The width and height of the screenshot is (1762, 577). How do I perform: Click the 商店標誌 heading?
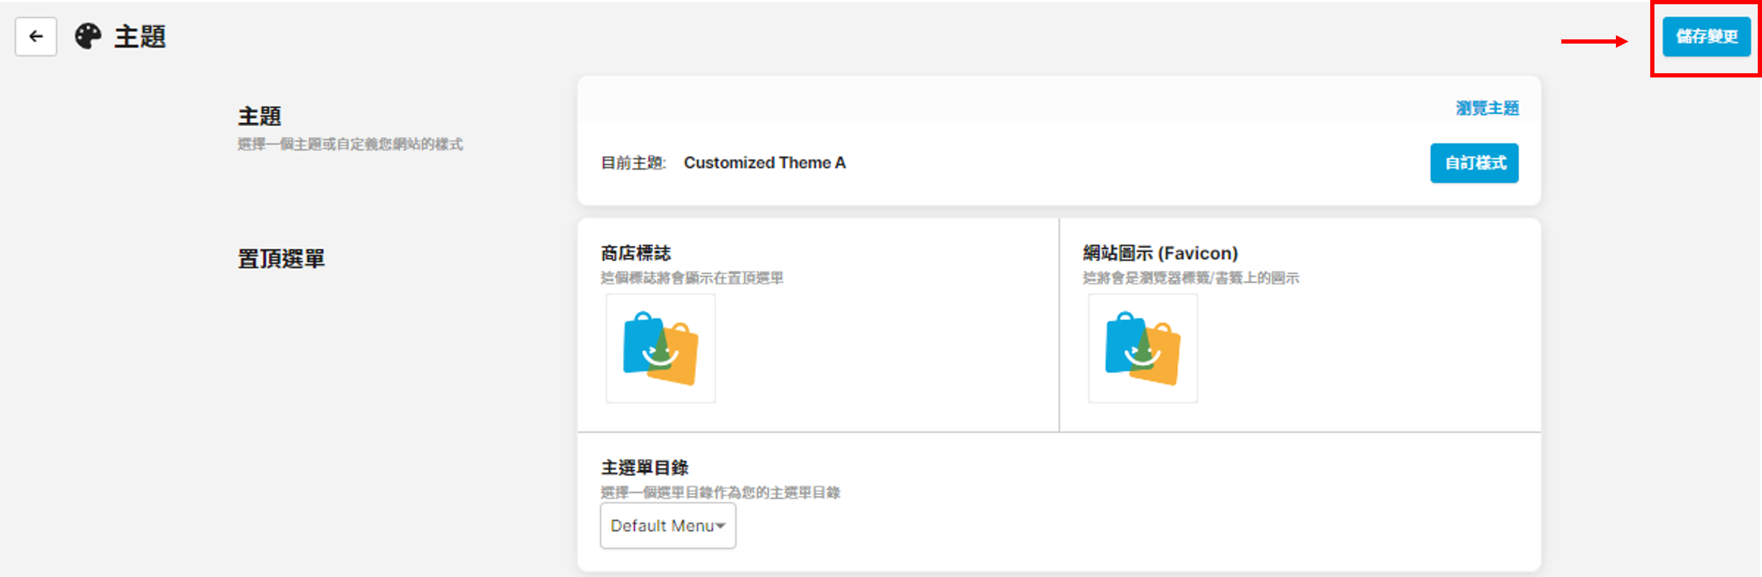[636, 253]
